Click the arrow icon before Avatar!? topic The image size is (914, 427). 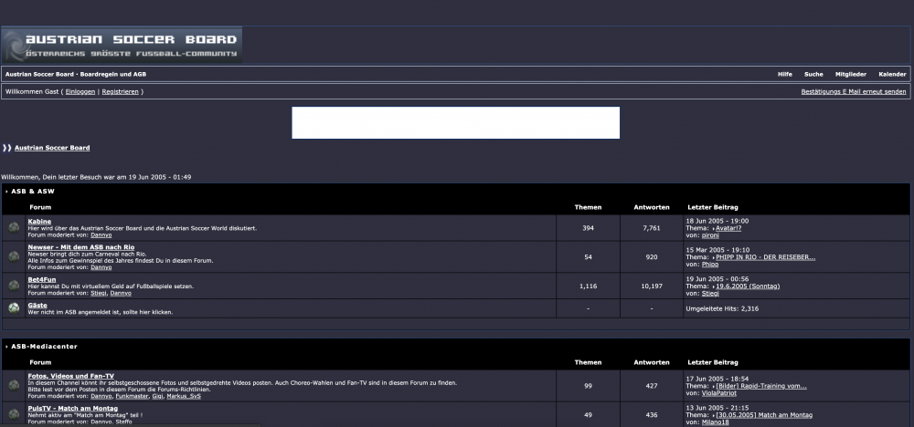(714, 229)
